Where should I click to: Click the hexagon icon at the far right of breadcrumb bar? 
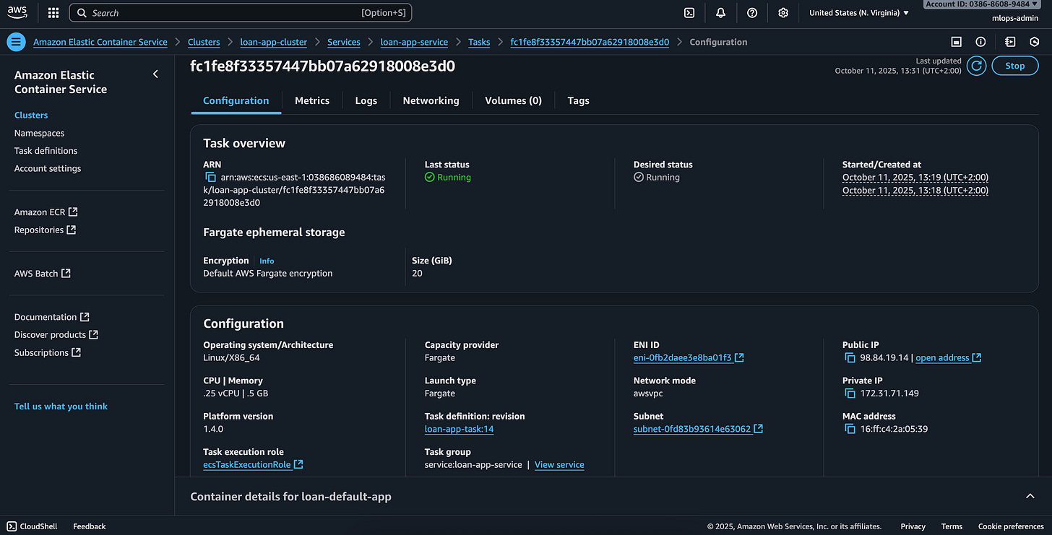tap(1035, 42)
